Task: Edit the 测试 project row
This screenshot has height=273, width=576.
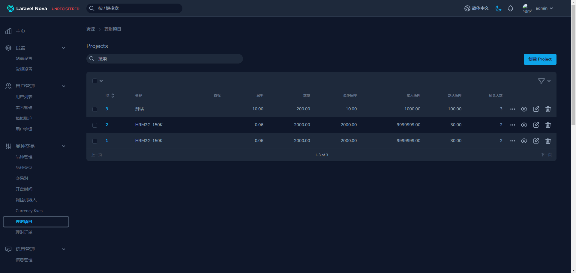Action: 536,109
